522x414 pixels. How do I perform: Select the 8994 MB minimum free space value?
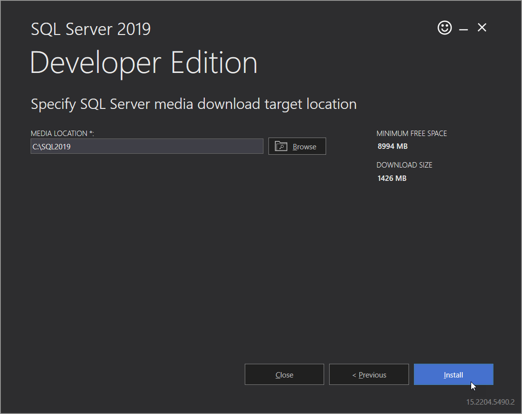[393, 146]
